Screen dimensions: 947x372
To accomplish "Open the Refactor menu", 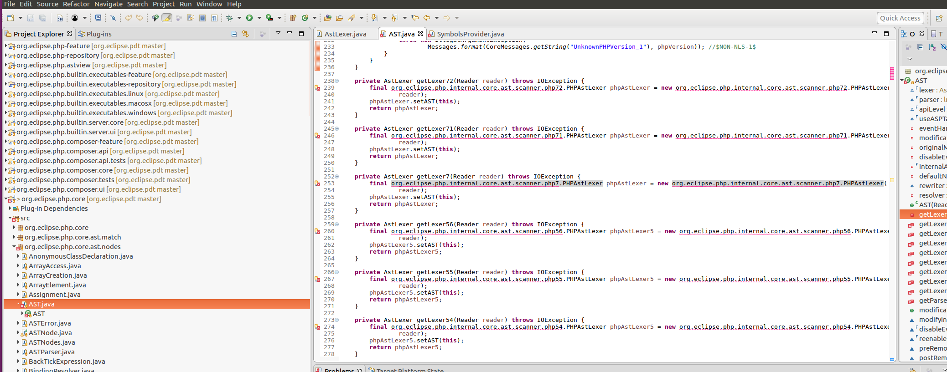I will 76,4.
